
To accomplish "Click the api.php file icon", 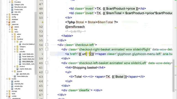I will click(12, 81).
